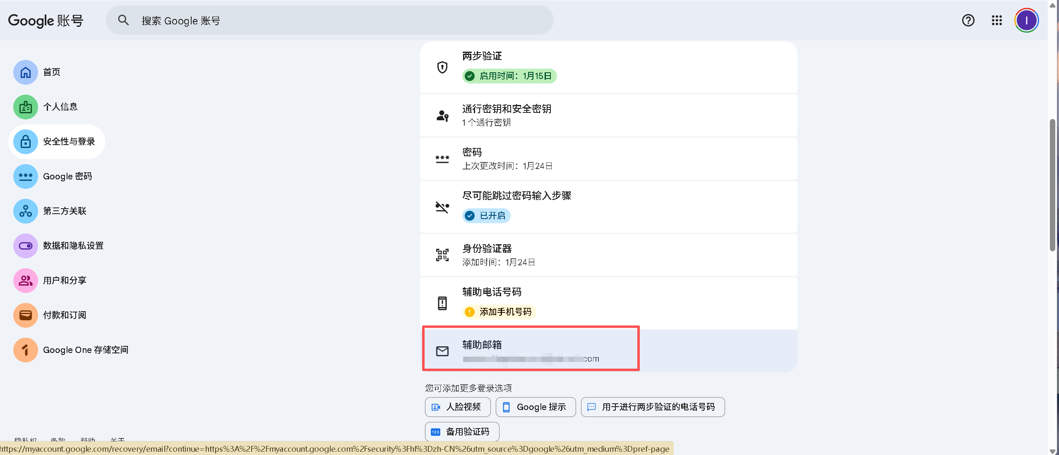The height and width of the screenshot is (455, 1059).
Task: Click the 个人信息 badge icon
Action: coord(25,107)
